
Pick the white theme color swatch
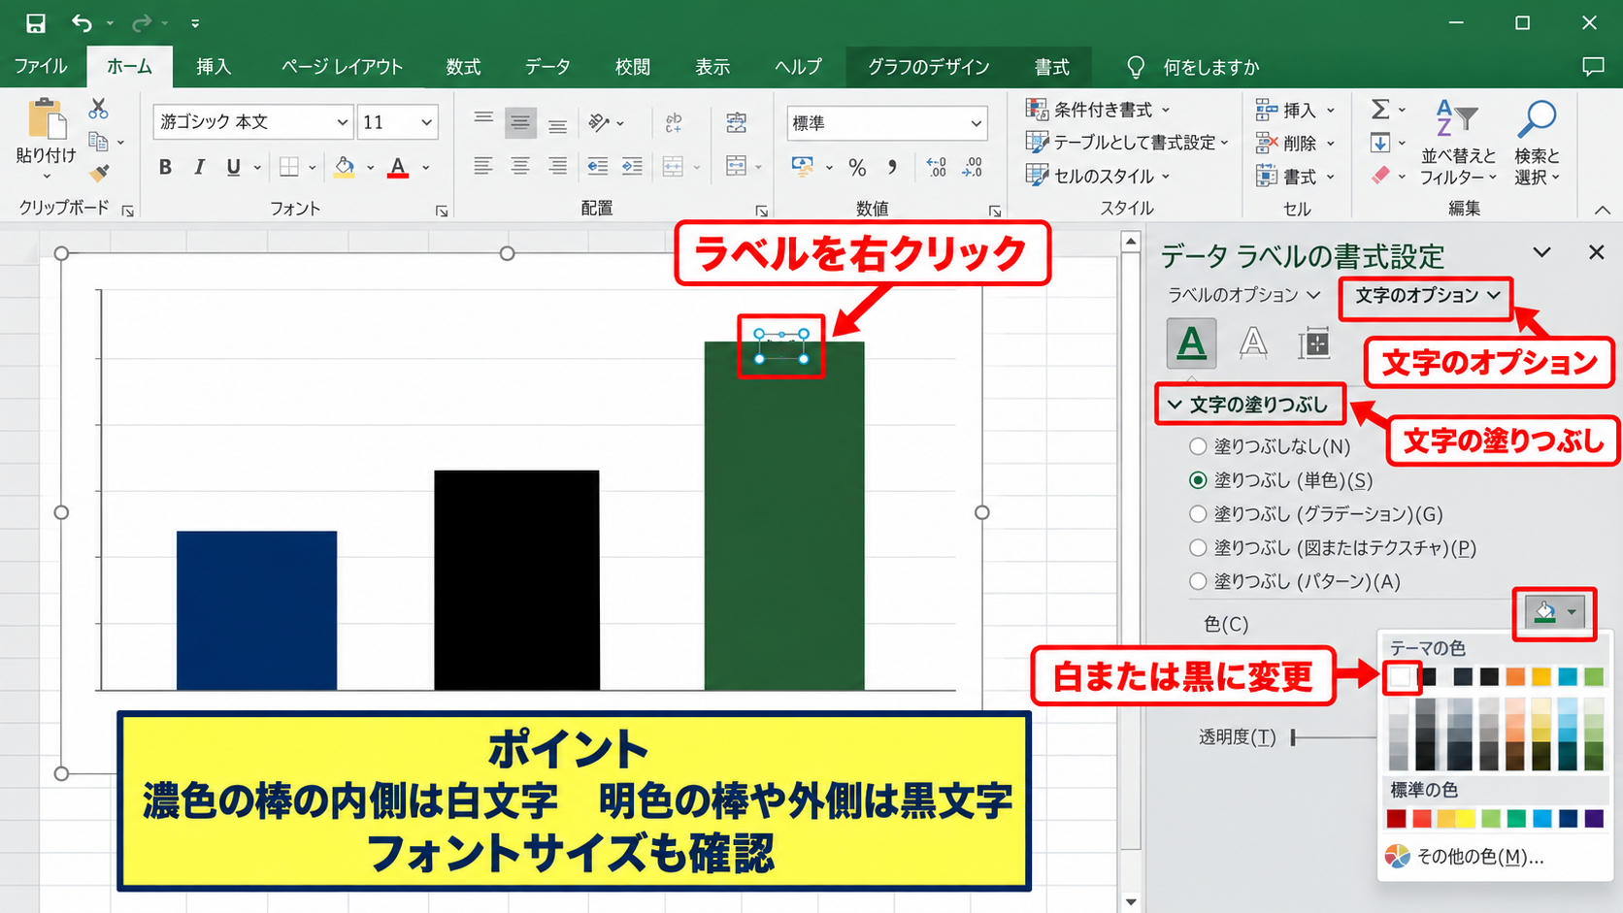pyautogui.click(x=1399, y=677)
